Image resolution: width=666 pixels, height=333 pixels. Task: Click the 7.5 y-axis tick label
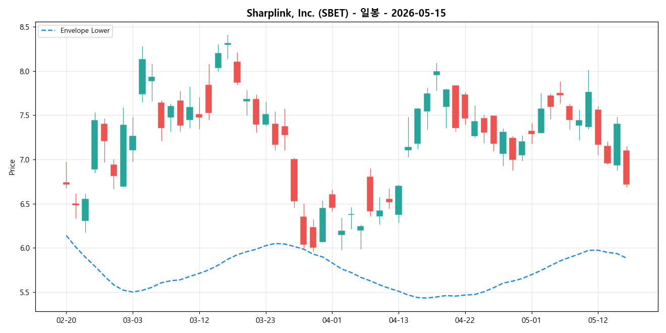(x=25, y=116)
